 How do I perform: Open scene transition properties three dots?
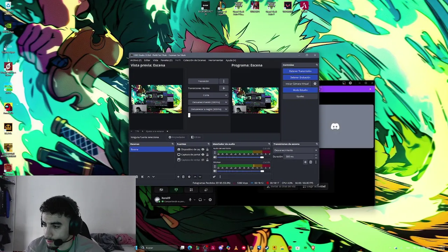pyautogui.click(x=316, y=162)
